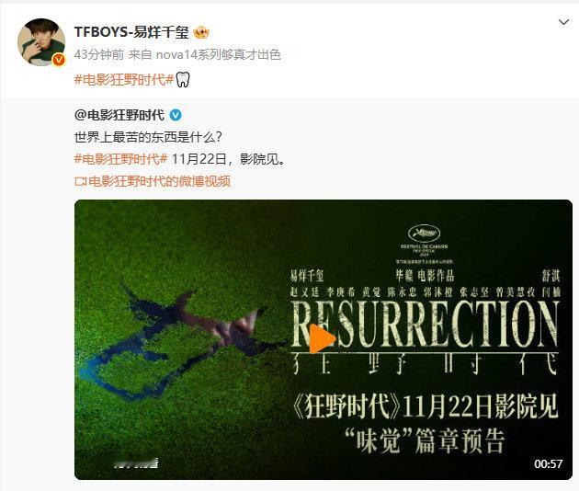This screenshot has width=579, height=491.
Task: Open the TFBOYS-易烊千玺 username link
Action: tap(131, 32)
